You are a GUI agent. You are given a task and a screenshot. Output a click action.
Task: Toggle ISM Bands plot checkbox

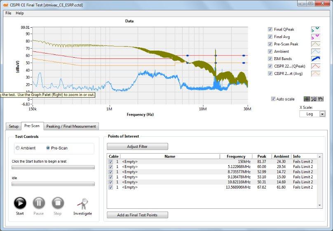coord(270,58)
